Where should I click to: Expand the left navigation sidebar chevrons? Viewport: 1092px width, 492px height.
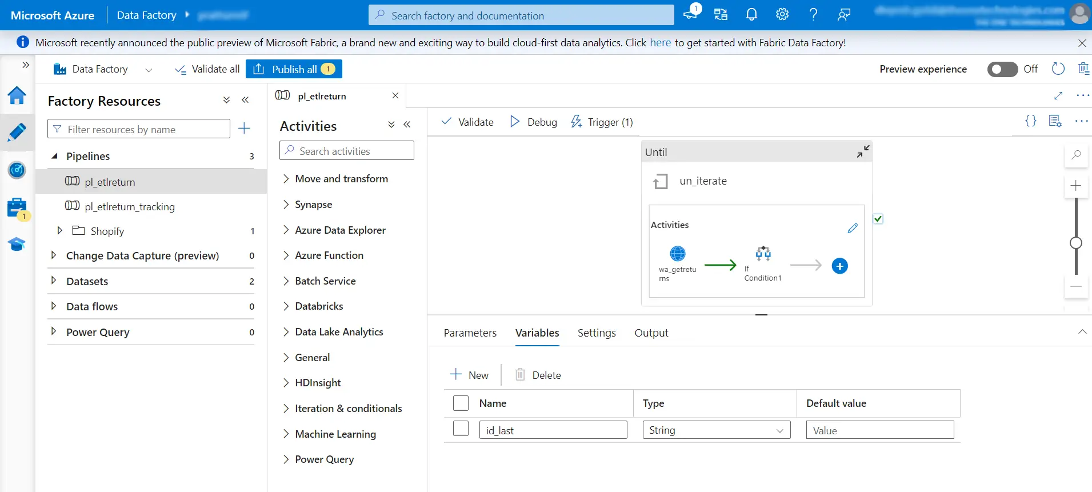coord(26,65)
